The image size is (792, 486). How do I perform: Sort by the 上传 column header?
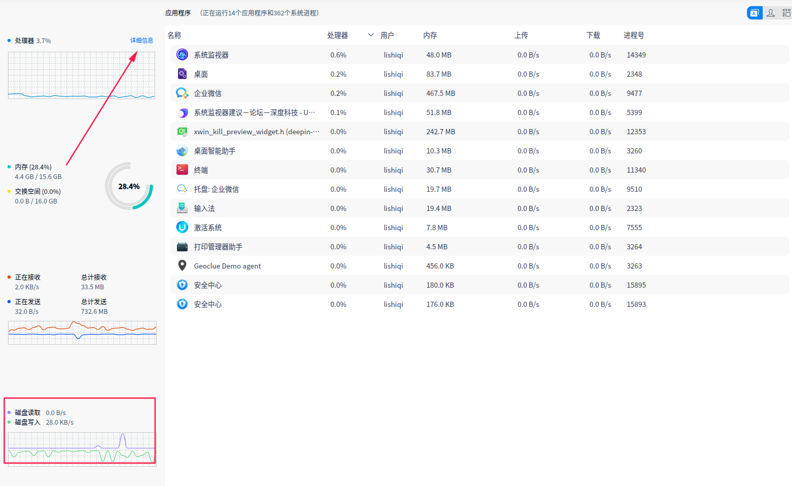click(521, 35)
